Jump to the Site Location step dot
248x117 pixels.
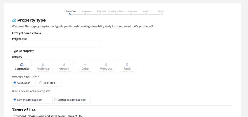pyautogui.click(x=85, y=14)
